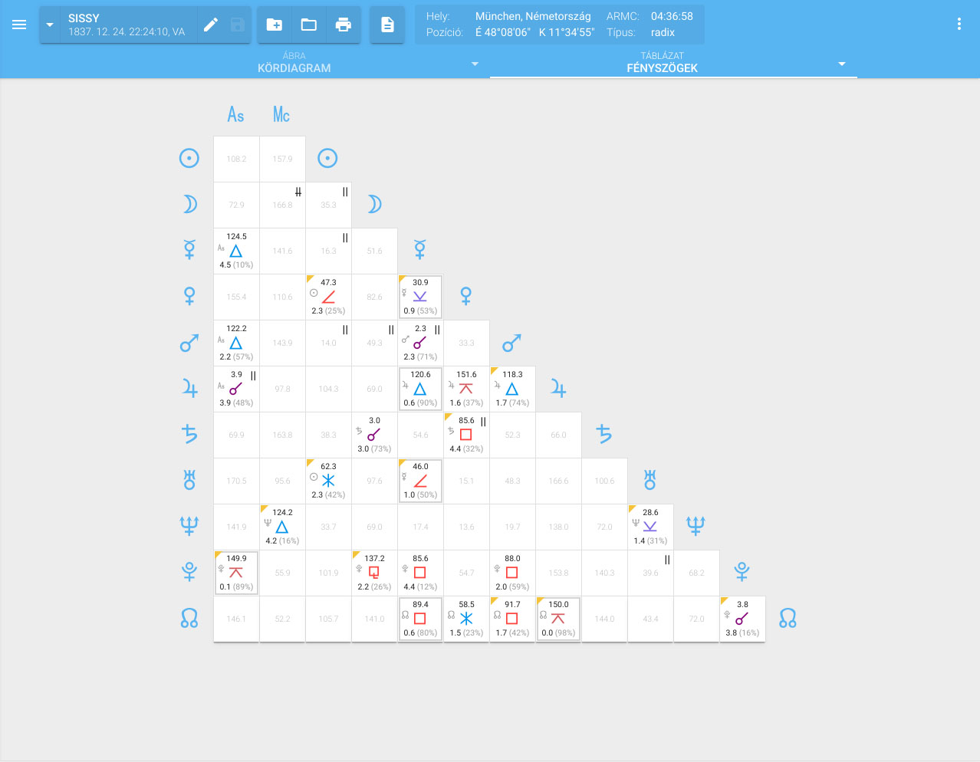The width and height of the screenshot is (980, 762).
Task: Open the three-dot more options menu
Action: point(959,25)
